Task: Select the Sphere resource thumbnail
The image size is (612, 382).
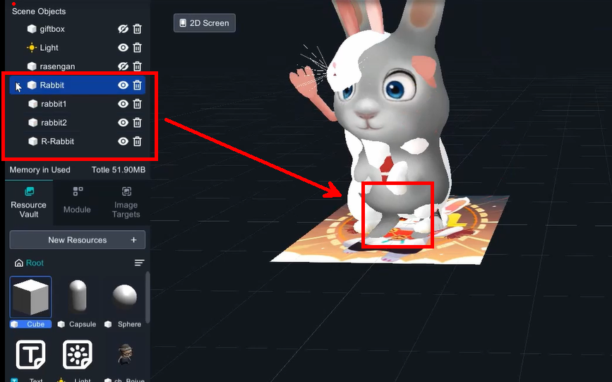Action: pos(125,297)
